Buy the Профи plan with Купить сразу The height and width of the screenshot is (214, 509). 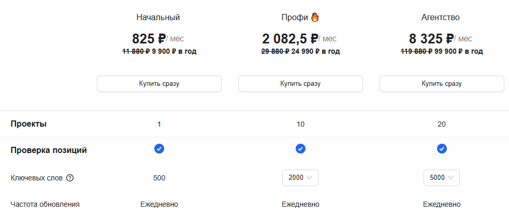[300, 84]
